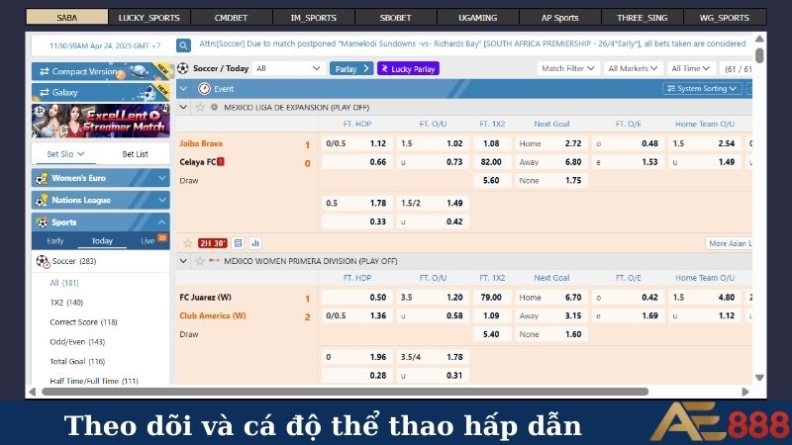Click the Galaxy button
The width and height of the screenshot is (792, 445).
coord(101,92)
